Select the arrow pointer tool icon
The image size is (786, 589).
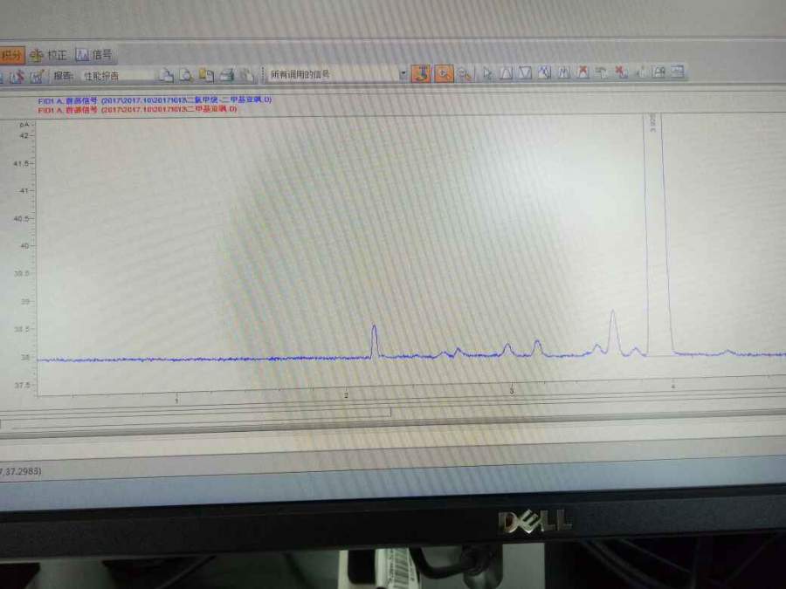[486, 73]
